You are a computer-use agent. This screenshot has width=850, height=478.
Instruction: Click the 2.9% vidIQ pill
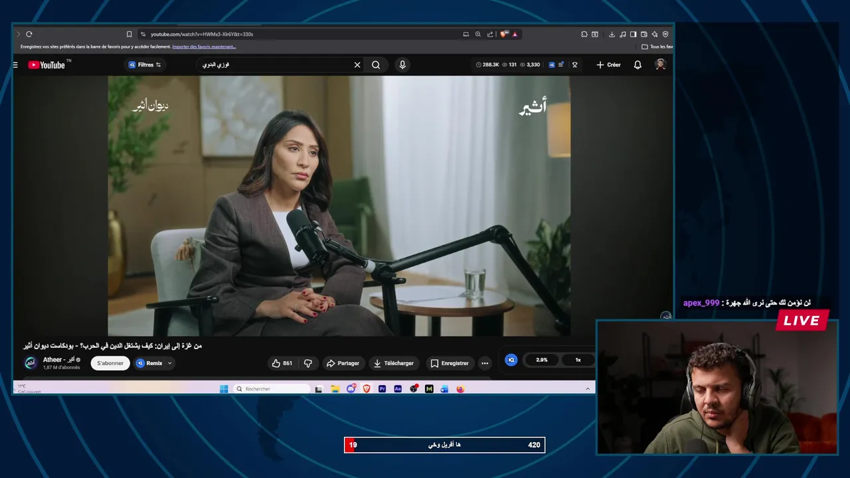coord(542,360)
